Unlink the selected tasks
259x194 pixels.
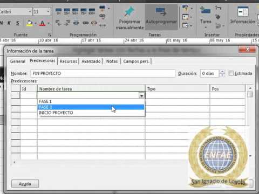pos(94,23)
